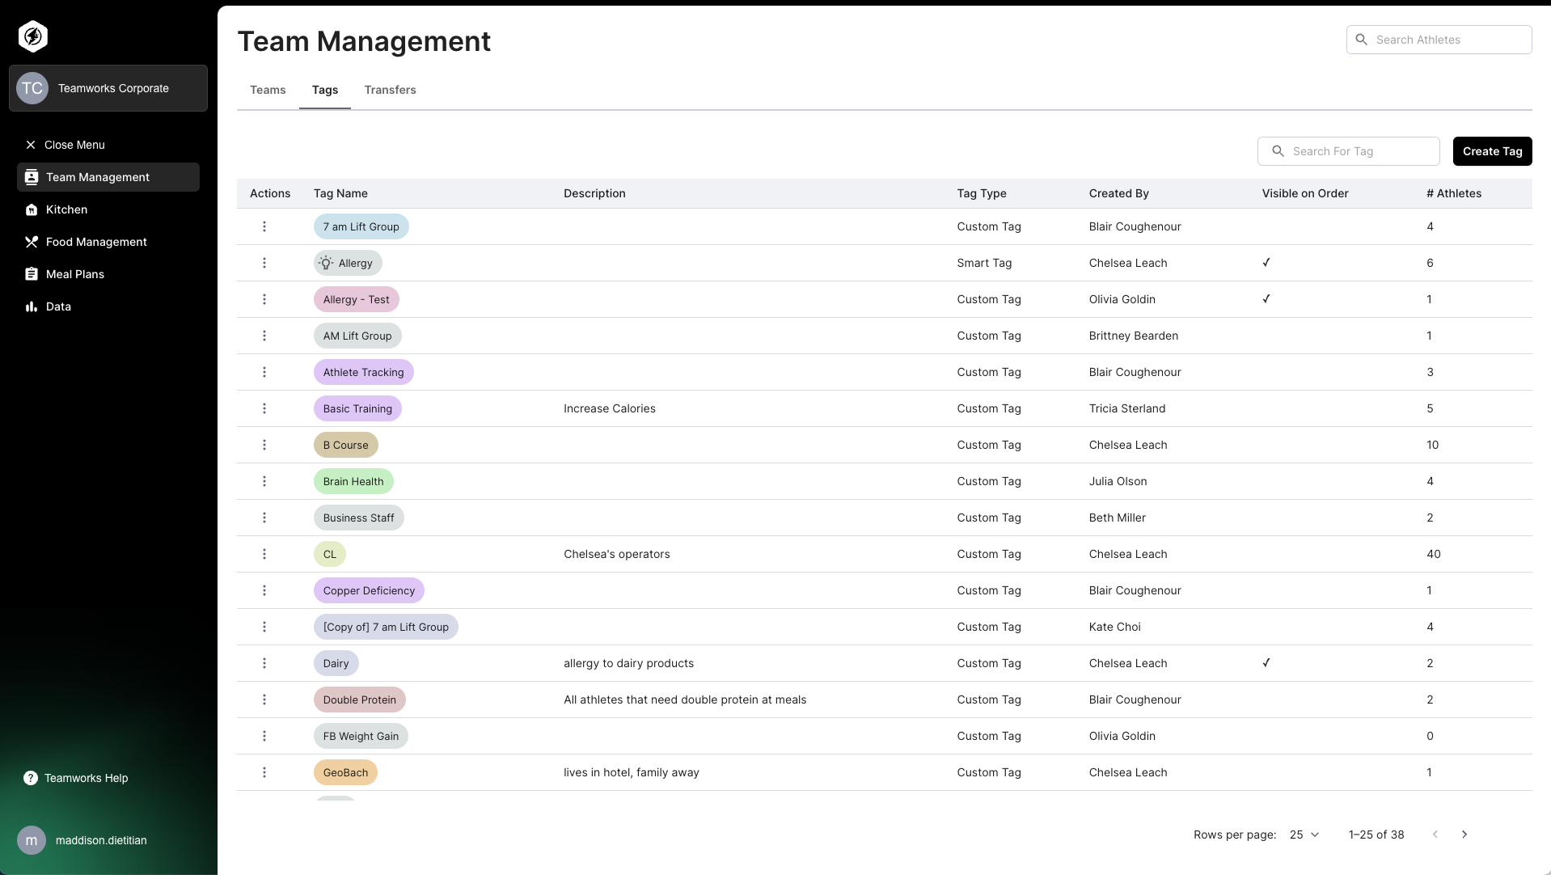Go to the next page of tags
This screenshot has height=875, width=1551.
pos(1464,834)
